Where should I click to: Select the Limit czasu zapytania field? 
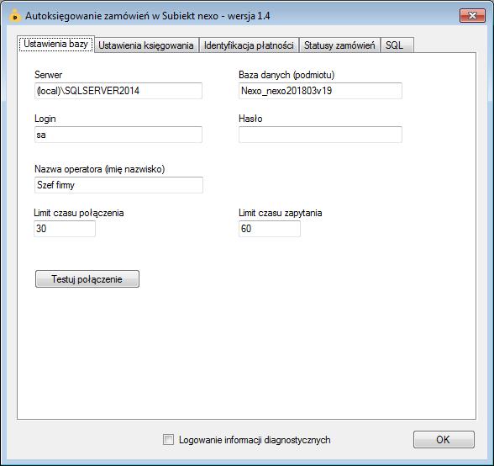click(270, 229)
